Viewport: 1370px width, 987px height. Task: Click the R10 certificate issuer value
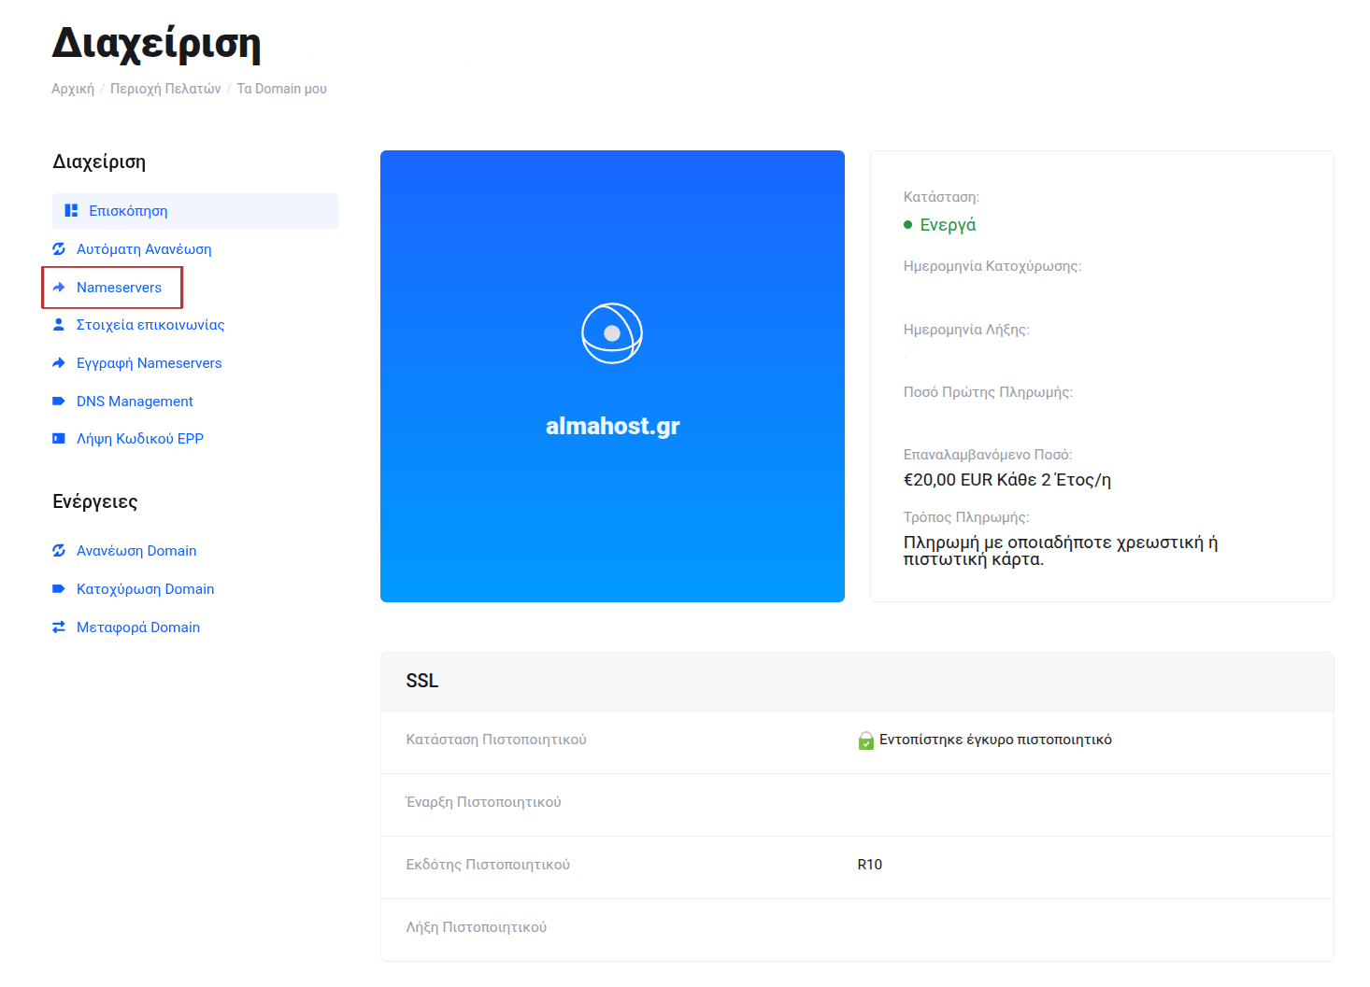click(x=870, y=865)
